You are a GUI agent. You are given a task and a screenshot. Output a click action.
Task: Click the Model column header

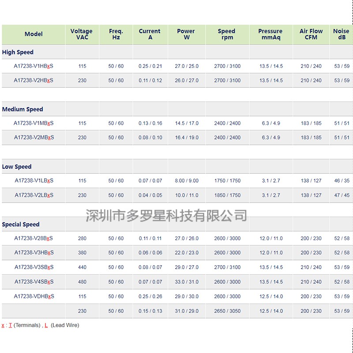tap(34, 34)
